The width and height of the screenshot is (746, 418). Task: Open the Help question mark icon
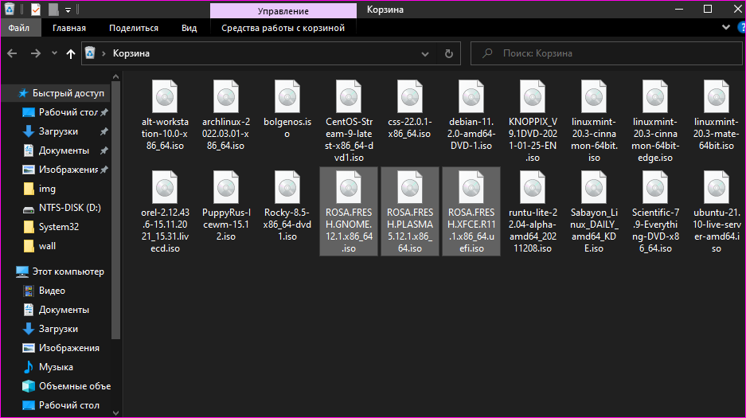click(x=741, y=28)
